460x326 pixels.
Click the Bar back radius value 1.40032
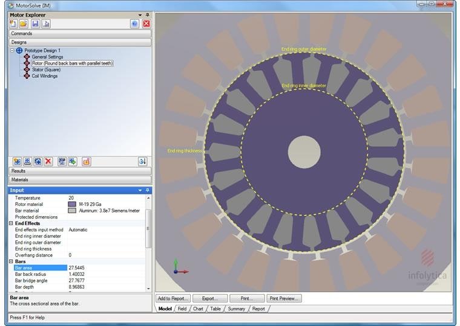click(x=106, y=274)
